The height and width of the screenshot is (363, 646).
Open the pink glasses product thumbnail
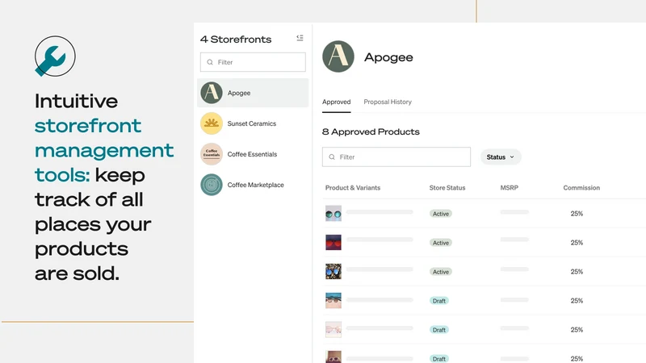pyautogui.click(x=333, y=330)
